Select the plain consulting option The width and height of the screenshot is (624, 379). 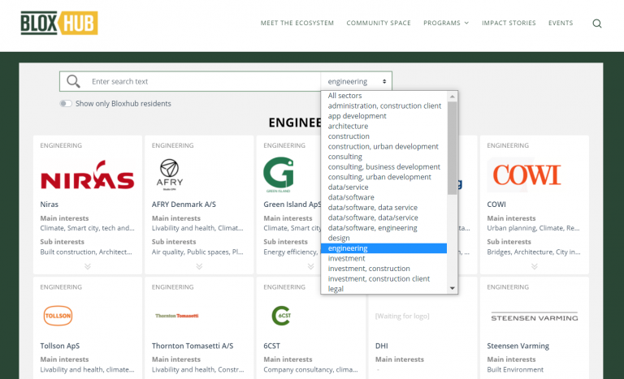tap(383, 157)
